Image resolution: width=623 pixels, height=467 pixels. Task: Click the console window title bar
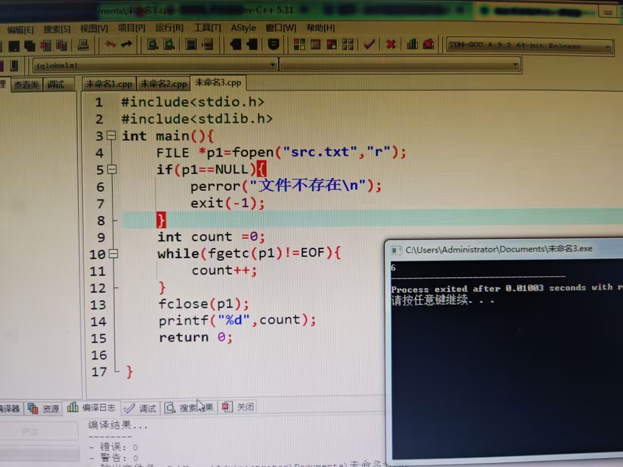pyautogui.click(x=501, y=249)
